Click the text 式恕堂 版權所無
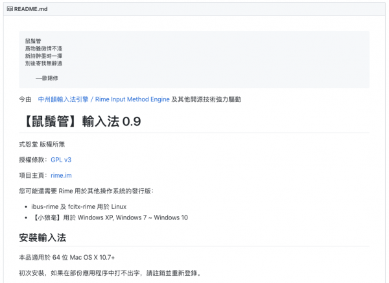 pyautogui.click(x=42, y=144)
